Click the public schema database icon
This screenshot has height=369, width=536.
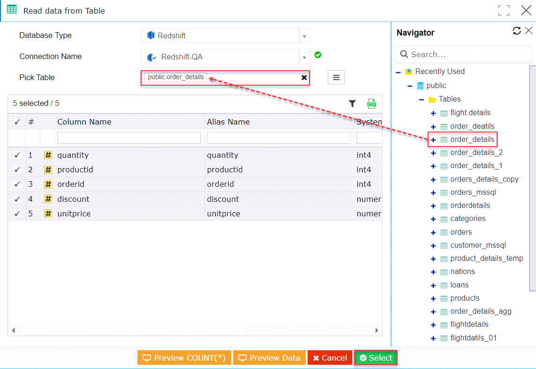click(420, 86)
